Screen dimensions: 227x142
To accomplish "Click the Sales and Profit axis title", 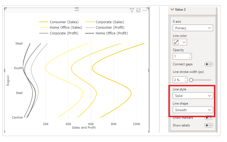I will [x=84, y=128].
